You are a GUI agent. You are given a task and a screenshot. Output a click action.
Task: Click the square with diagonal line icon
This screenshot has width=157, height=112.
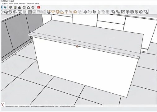pos(123,12)
